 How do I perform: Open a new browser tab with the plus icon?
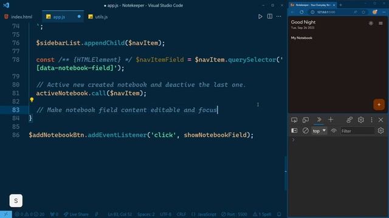340,5
